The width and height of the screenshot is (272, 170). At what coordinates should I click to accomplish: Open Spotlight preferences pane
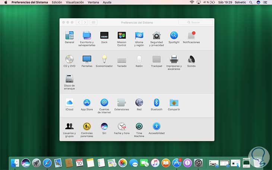pos(174,35)
